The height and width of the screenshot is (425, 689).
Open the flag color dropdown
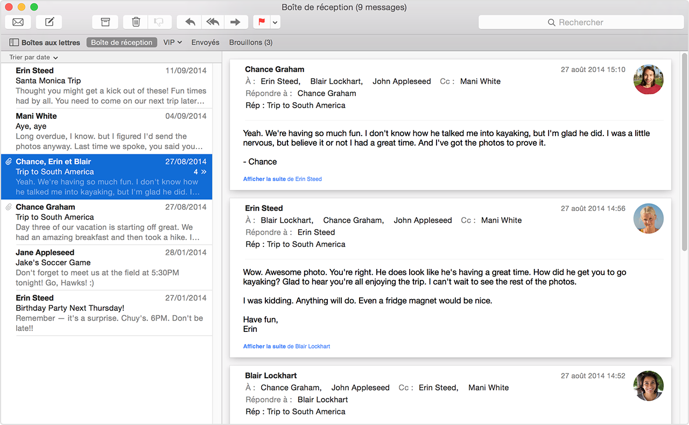point(275,22)
